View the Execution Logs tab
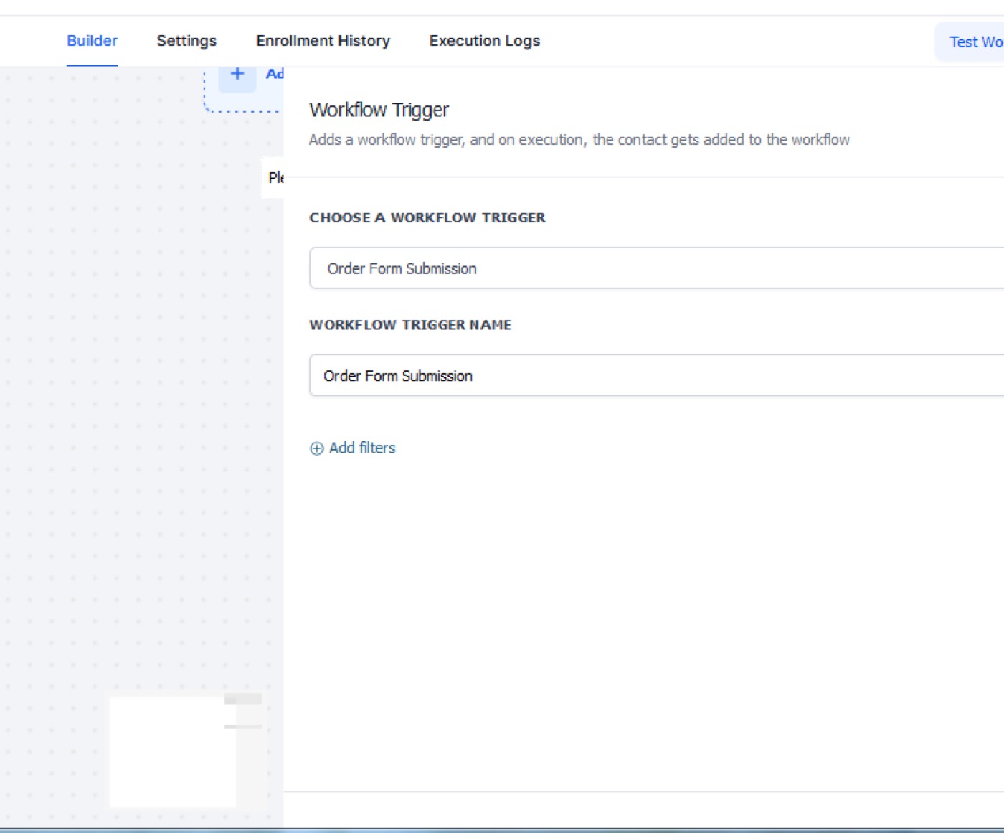The height and width of the screenshot is (833, 1004). [485, 41]
